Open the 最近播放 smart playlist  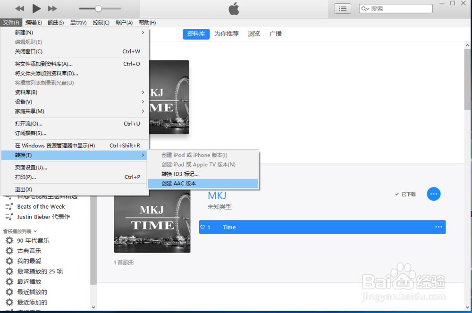pyautogui.click(x=29, y=282)
